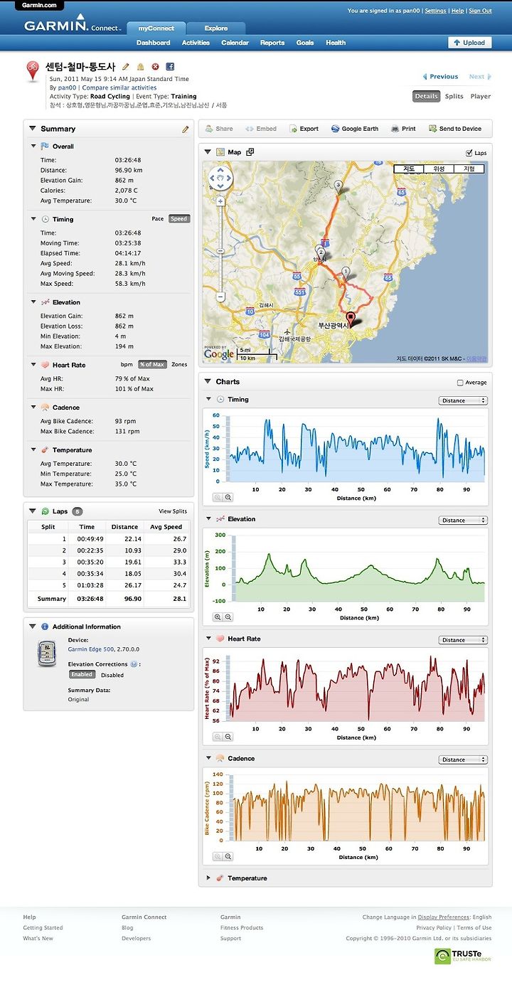Share the activity via the Facebook icon
Screen dimensions: 512x1002
click(171, 66)
